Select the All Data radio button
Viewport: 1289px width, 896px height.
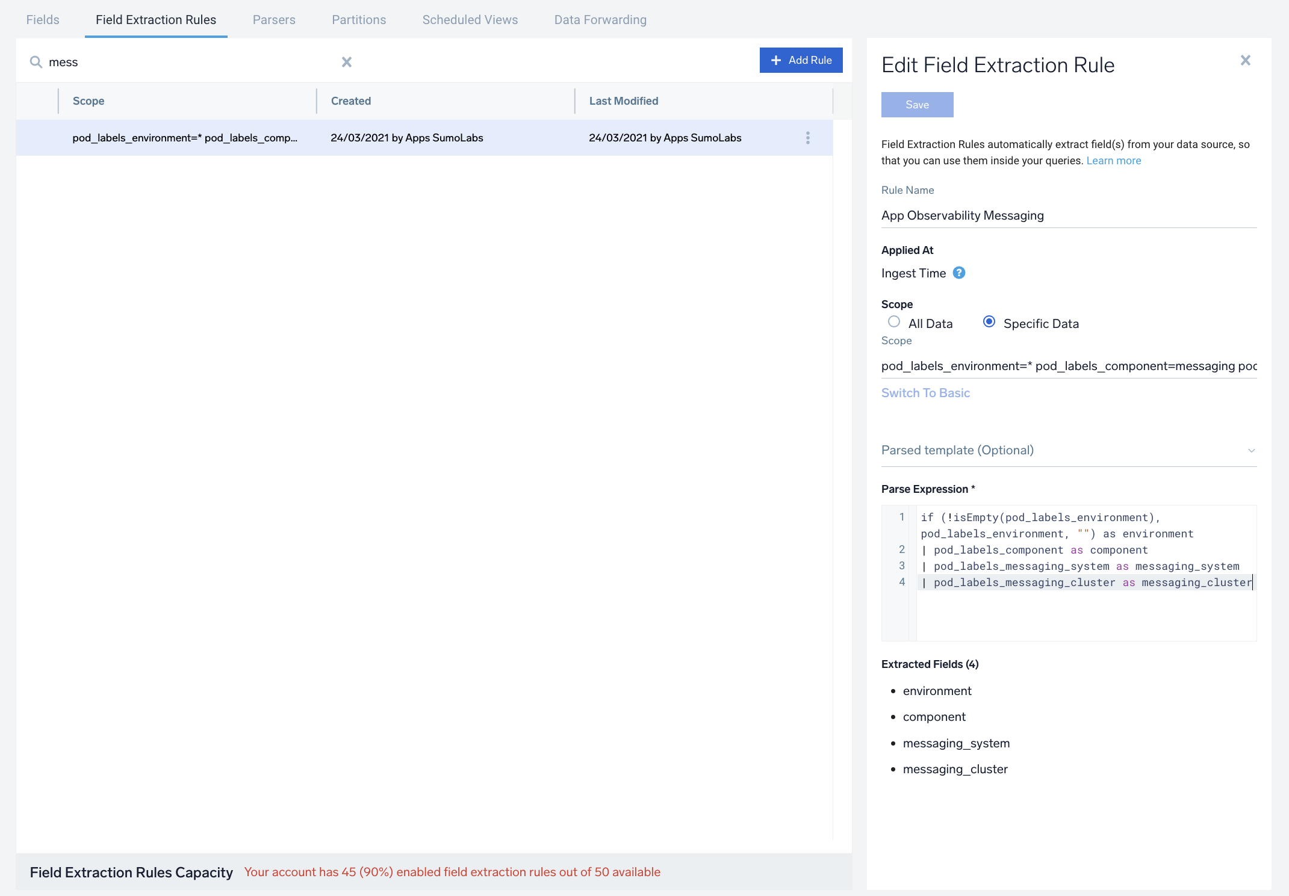(891, 323)
